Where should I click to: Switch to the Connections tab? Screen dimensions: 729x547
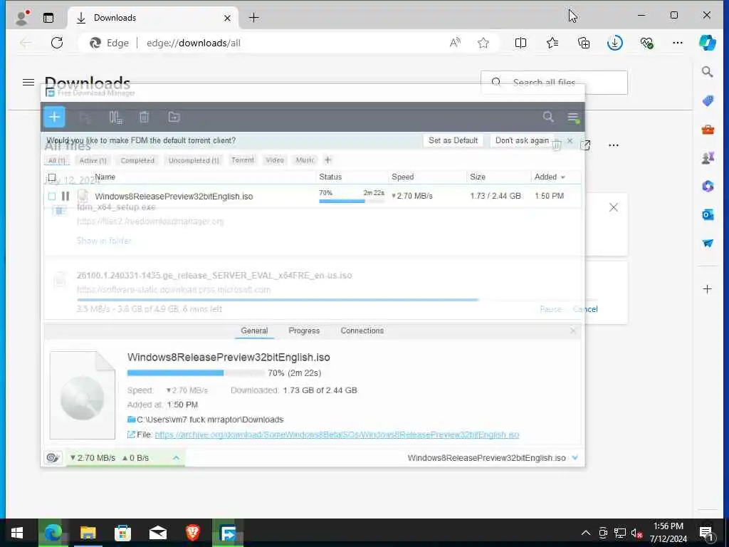click(362, 330)
